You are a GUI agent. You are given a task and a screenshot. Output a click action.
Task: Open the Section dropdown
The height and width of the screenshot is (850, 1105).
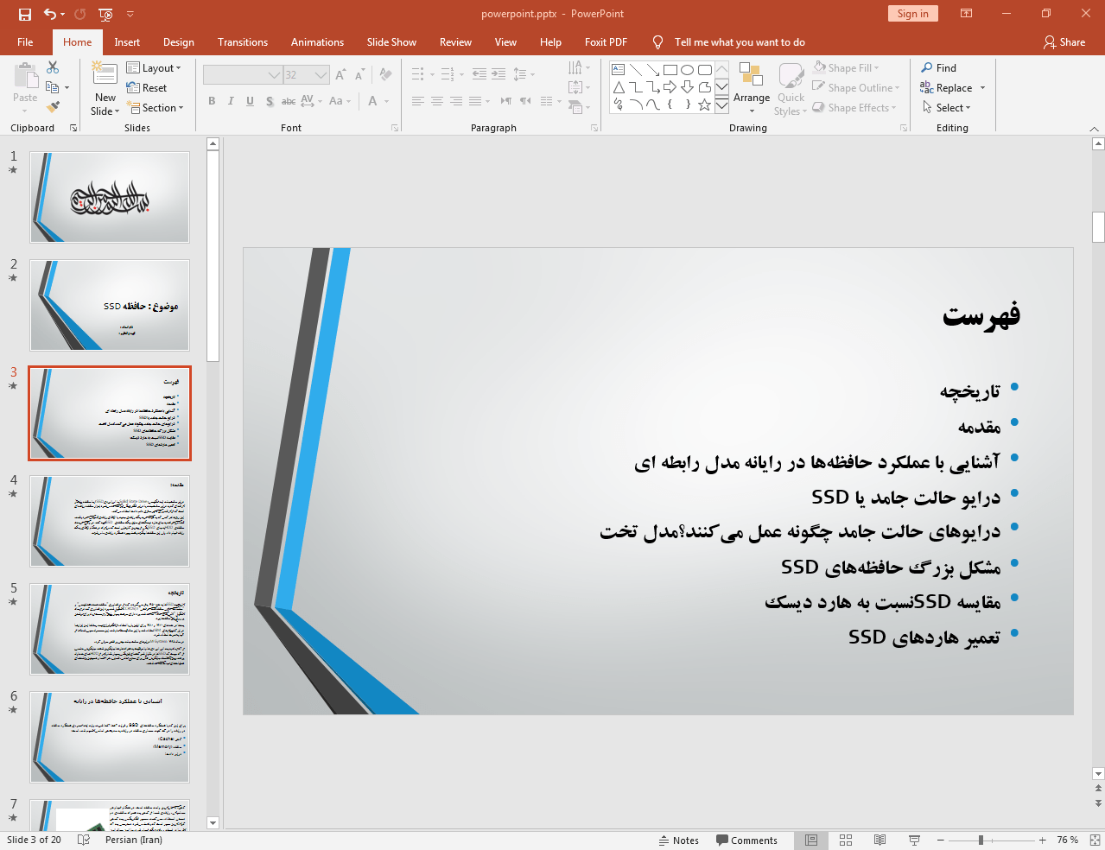[156, 108]
